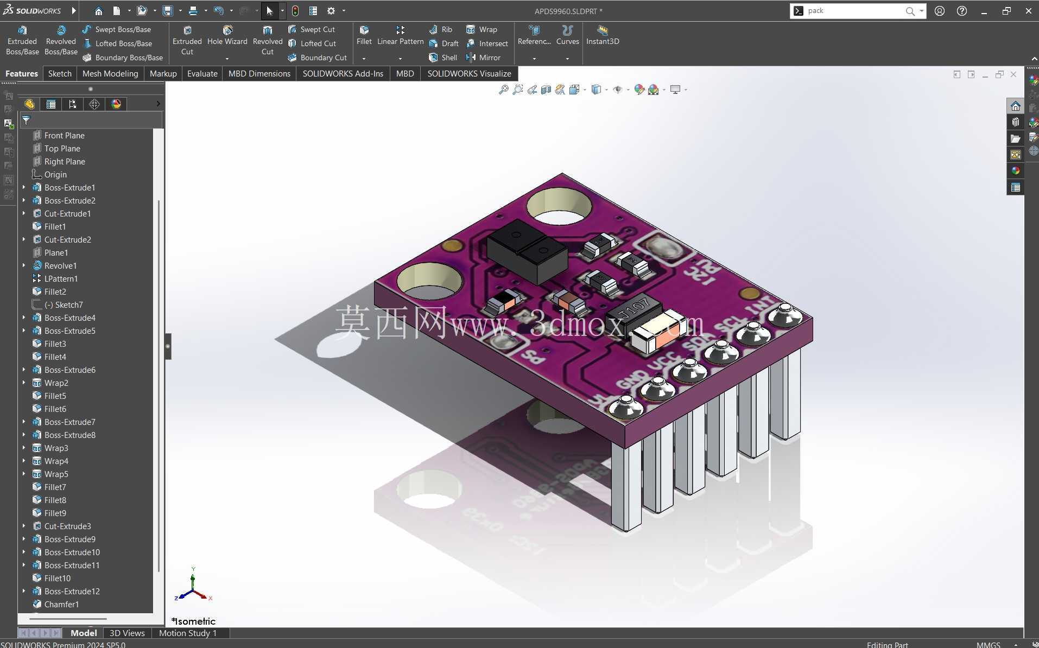Open the Evaluate tab
1039x648 pixels.
(202, 74)
